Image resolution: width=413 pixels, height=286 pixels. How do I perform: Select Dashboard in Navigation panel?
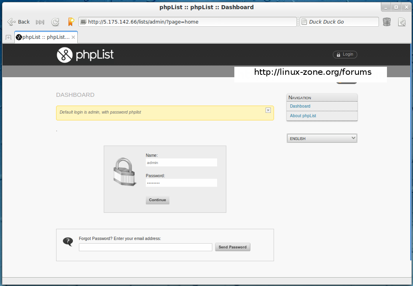click(300, 106)
